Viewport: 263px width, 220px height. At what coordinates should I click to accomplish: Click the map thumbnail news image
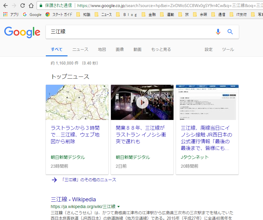click(x=77, y=103)
